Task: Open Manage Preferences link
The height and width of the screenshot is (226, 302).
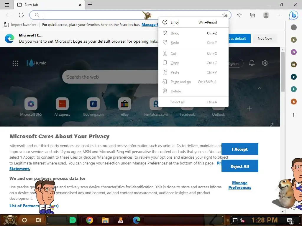Action: (239, 185)
